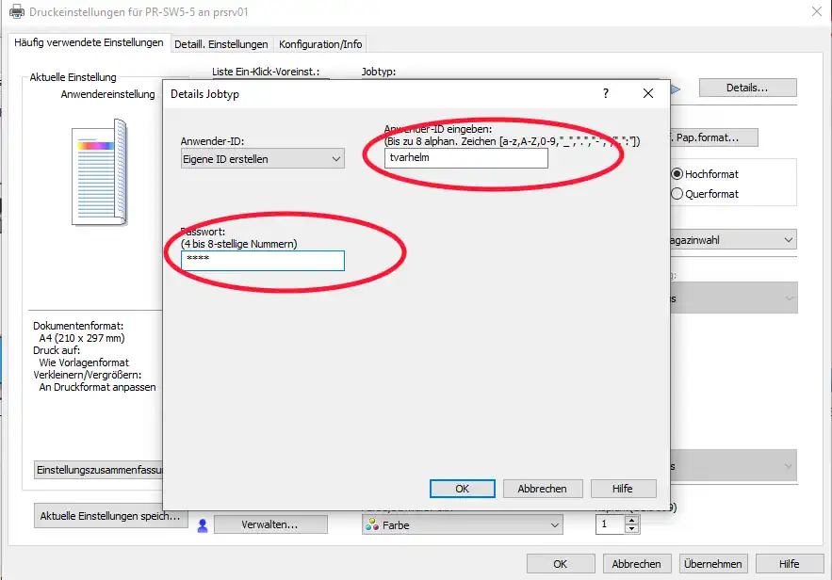Click the color dots icon in Farbe dropdown
Screen dimensions: 832x580
point(371,525)
